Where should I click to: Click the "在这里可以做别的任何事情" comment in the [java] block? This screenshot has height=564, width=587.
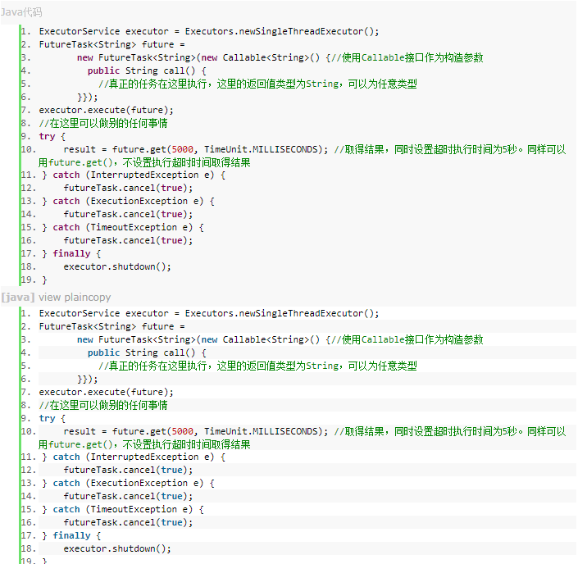click(108, 405)
